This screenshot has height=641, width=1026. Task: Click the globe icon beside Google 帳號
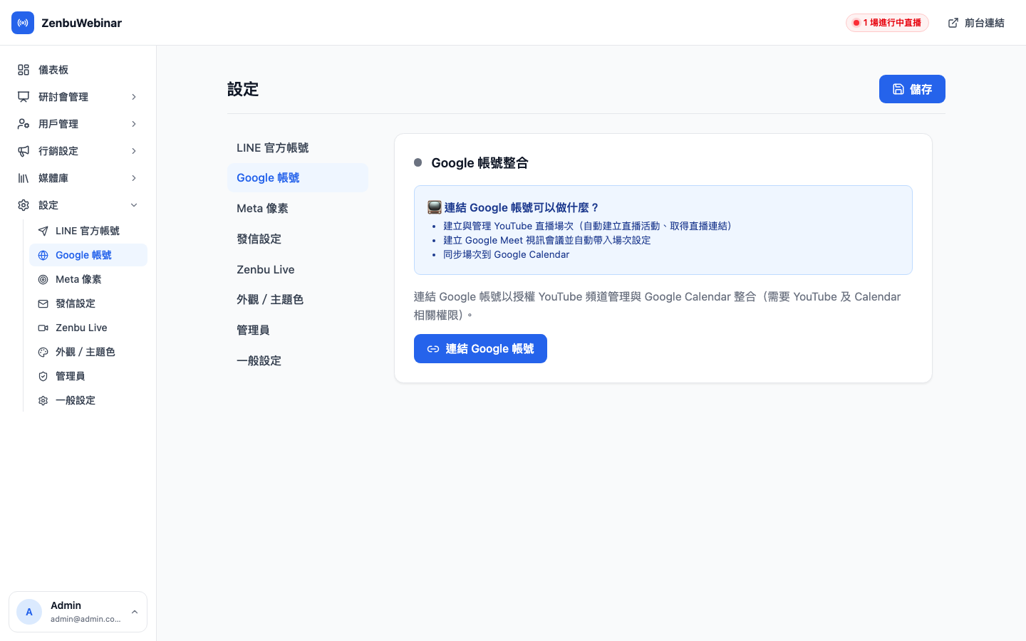(43, 255)
